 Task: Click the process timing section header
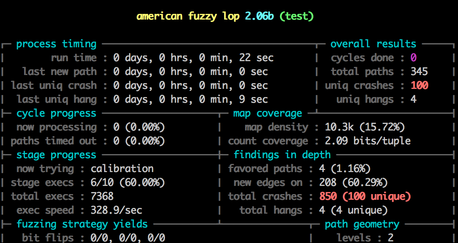click(56, 44)
